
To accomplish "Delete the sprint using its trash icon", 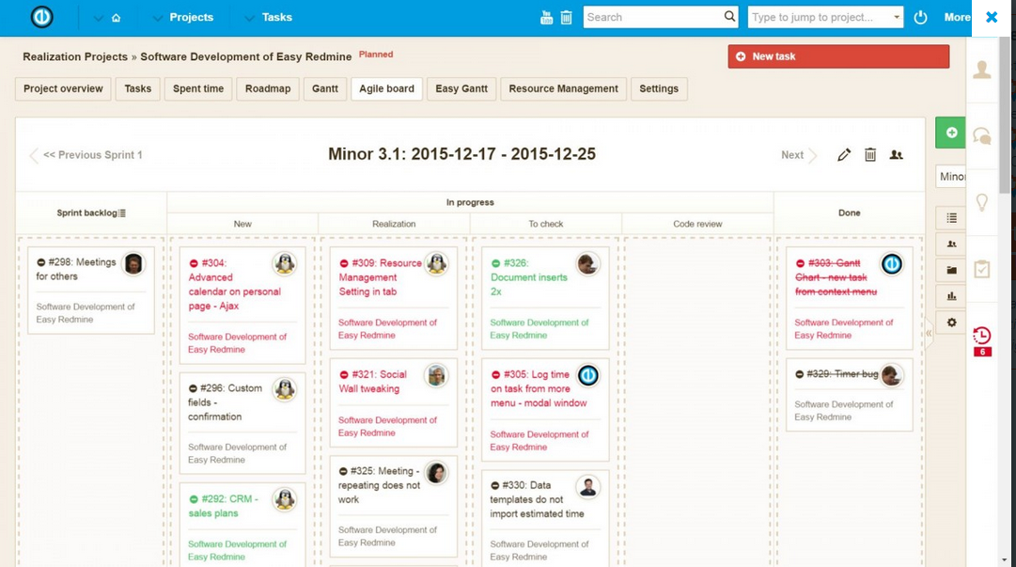I will coord(870,155).
